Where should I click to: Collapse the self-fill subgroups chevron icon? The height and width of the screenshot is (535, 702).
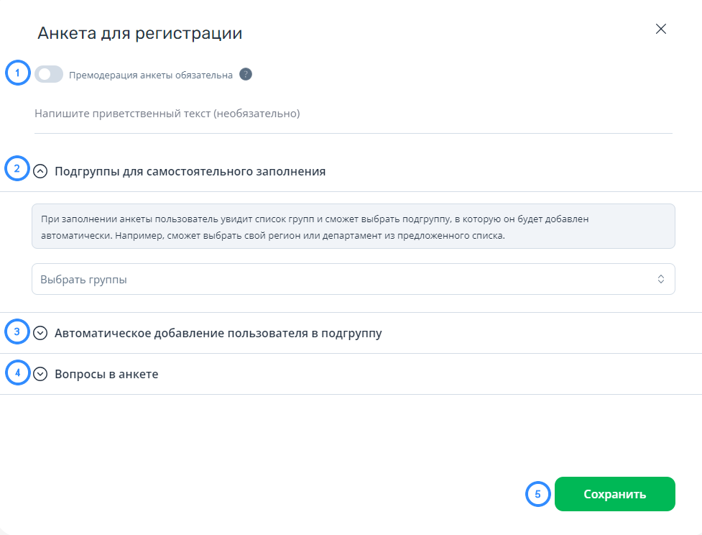coord(40,171)
